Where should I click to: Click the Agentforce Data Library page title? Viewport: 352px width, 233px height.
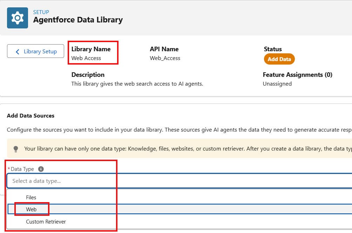(78, 20)
